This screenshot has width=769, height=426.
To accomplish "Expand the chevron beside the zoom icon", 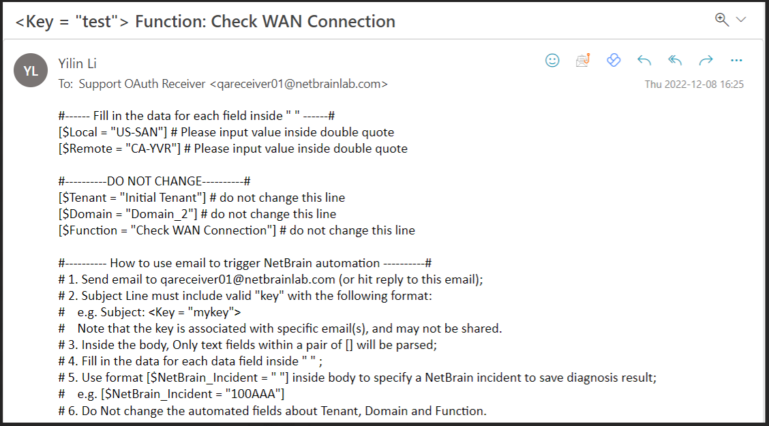I will tap(741, 20).
